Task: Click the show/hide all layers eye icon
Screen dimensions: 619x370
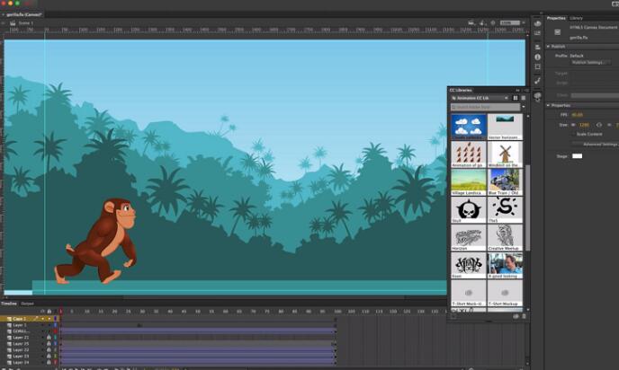Action: 42,312
